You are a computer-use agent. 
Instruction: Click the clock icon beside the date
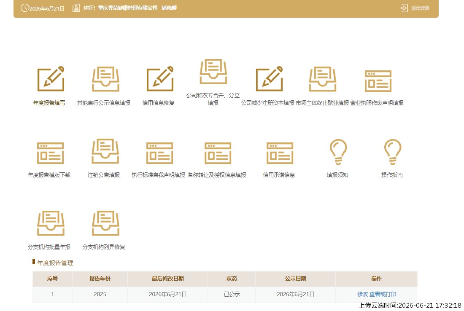click(24, 8)
